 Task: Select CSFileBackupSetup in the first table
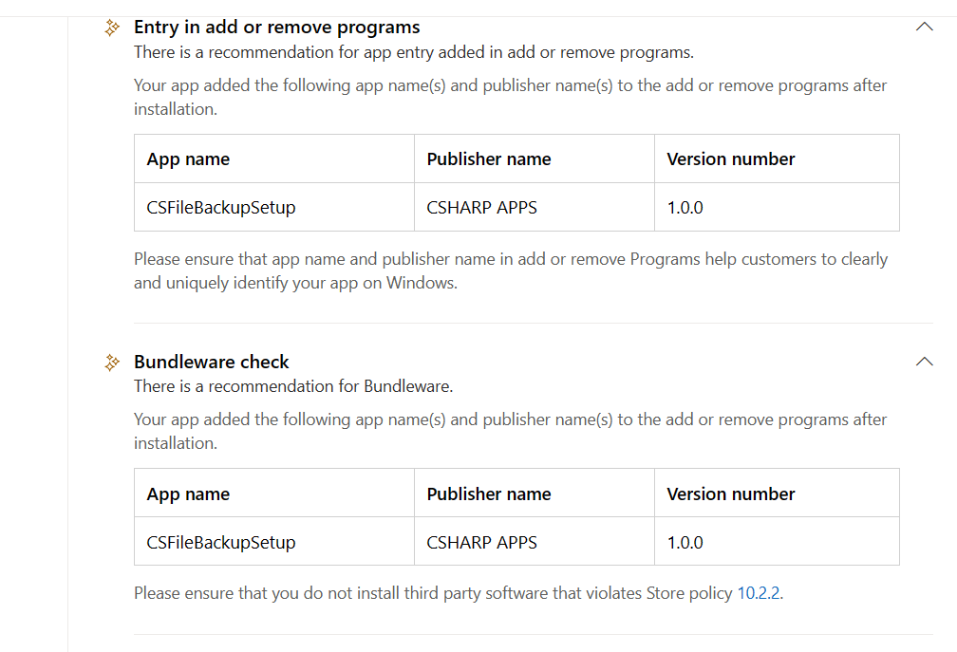pos(218,207)
